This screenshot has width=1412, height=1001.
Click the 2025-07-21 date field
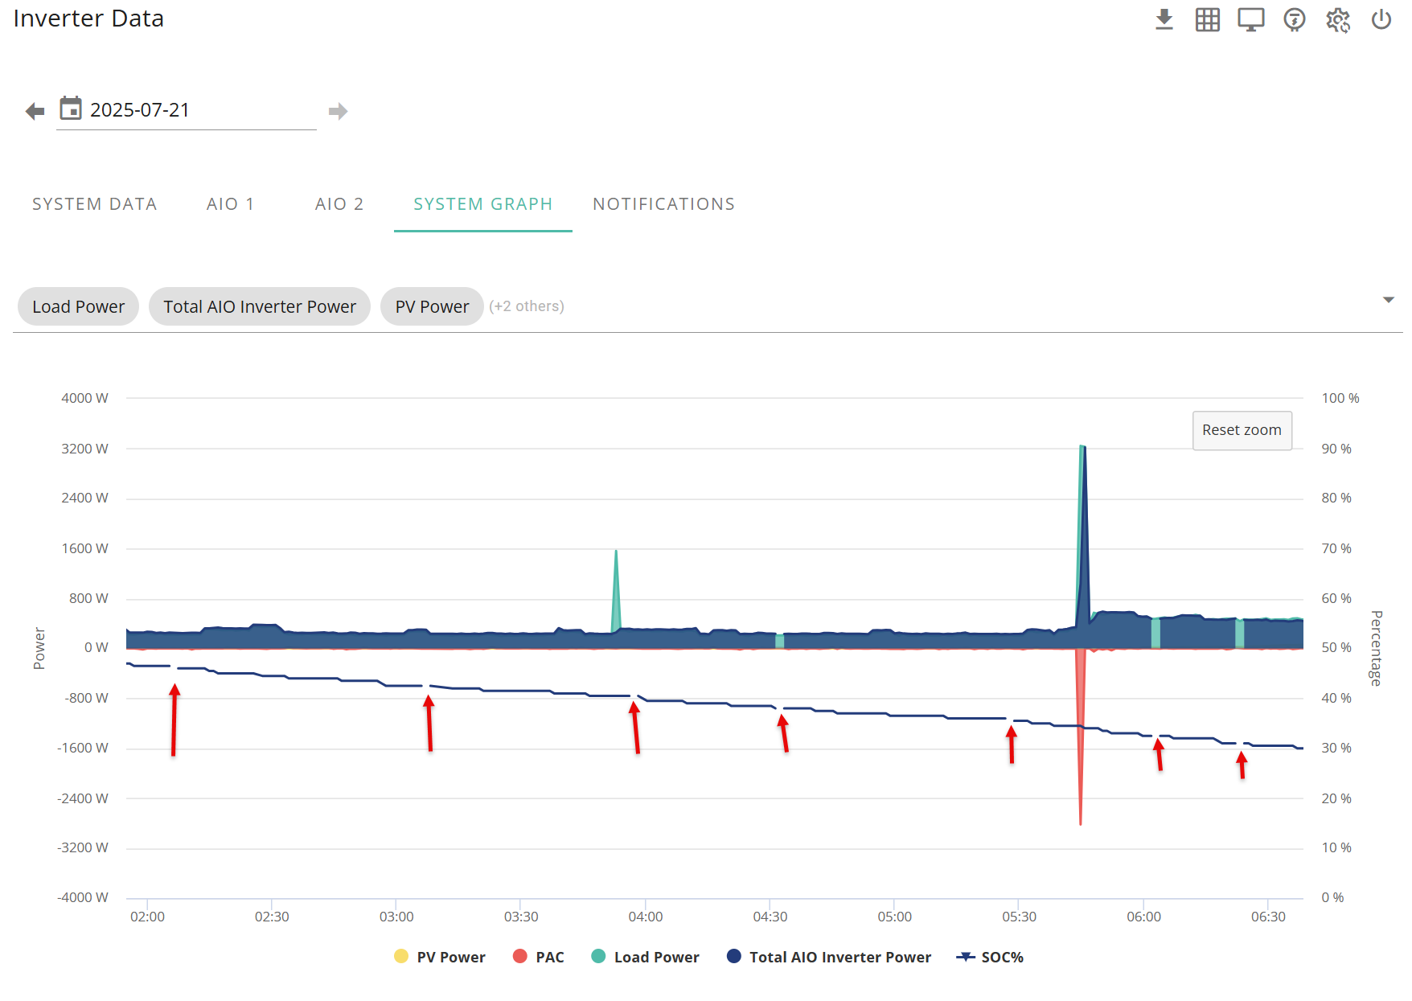187,110
